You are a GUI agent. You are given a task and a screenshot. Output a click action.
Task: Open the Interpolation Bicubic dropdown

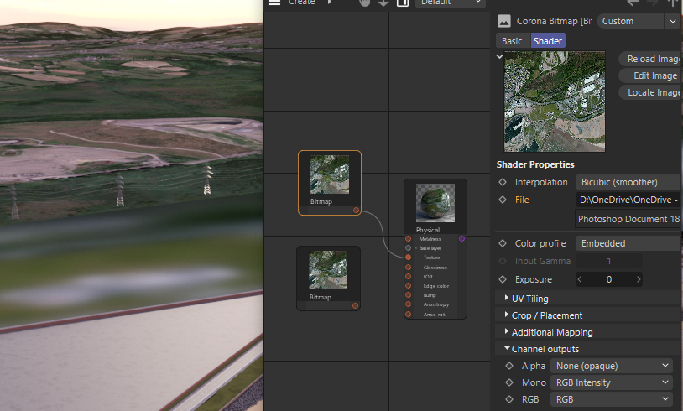point(628,182)
